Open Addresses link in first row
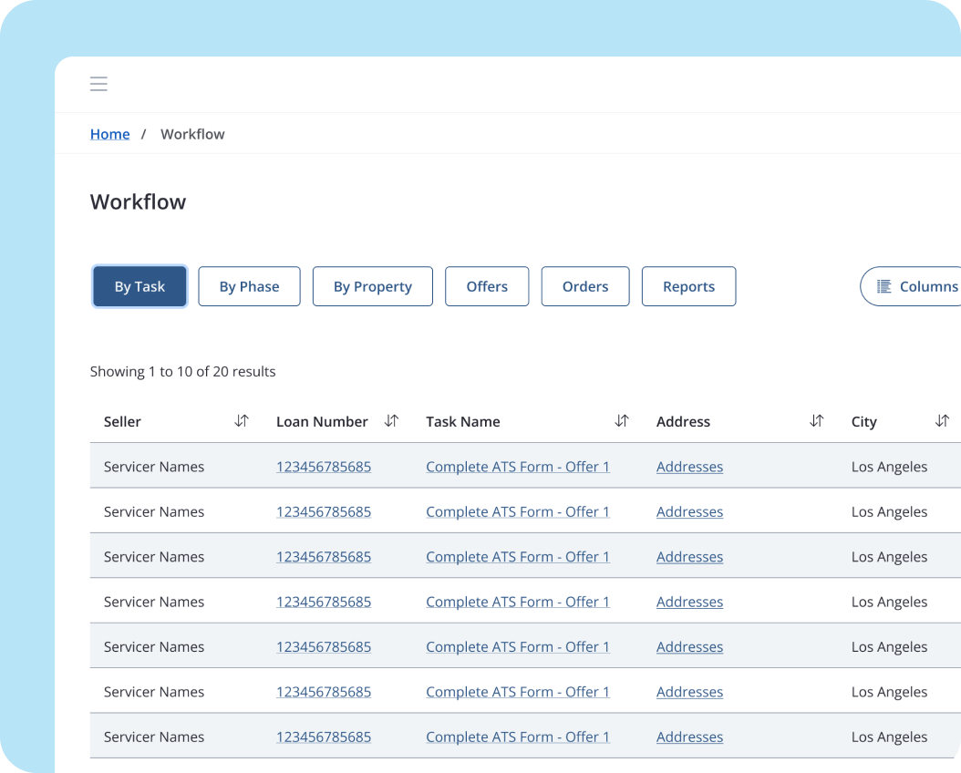The height and width of the screenshot is (773, 961). [689, 467]
